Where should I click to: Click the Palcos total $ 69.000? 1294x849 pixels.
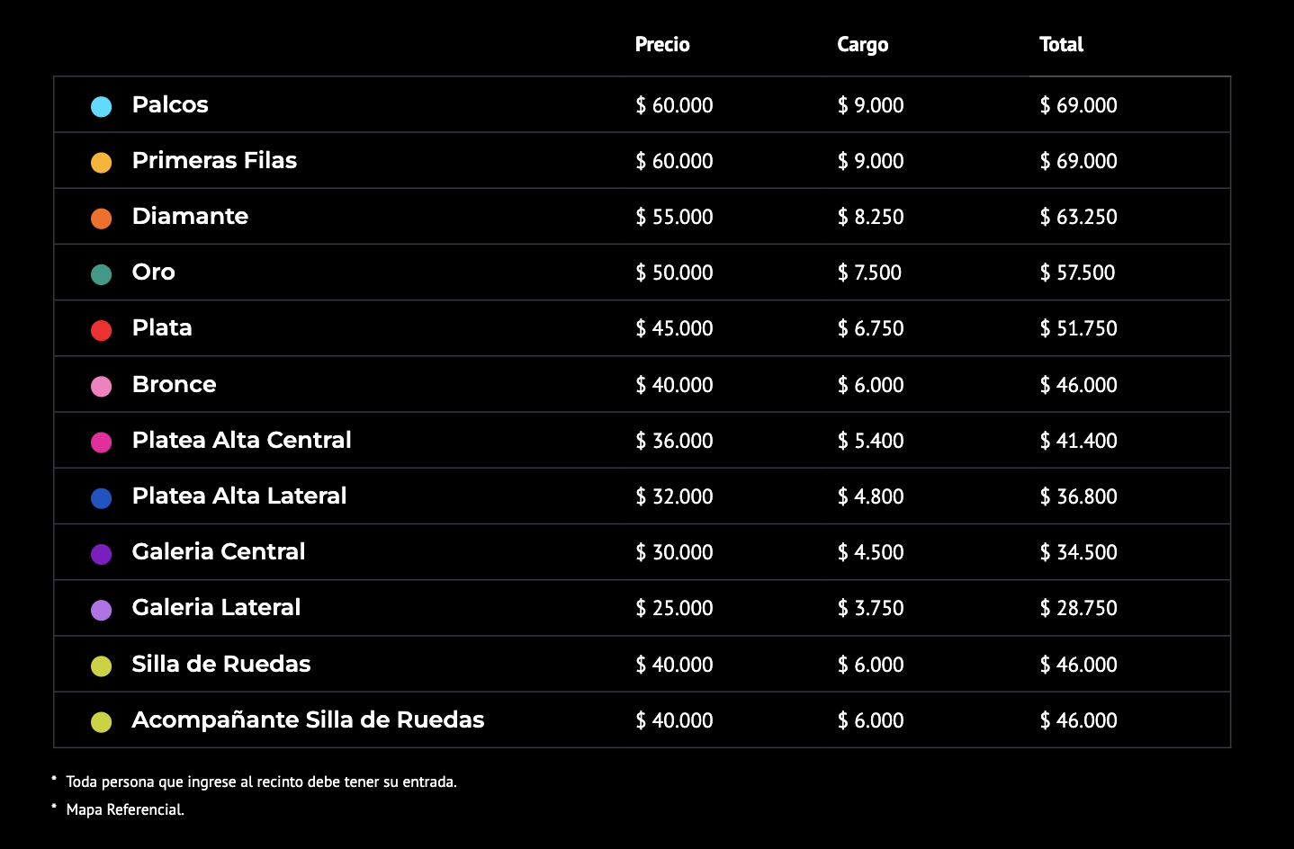[1078, 105]
